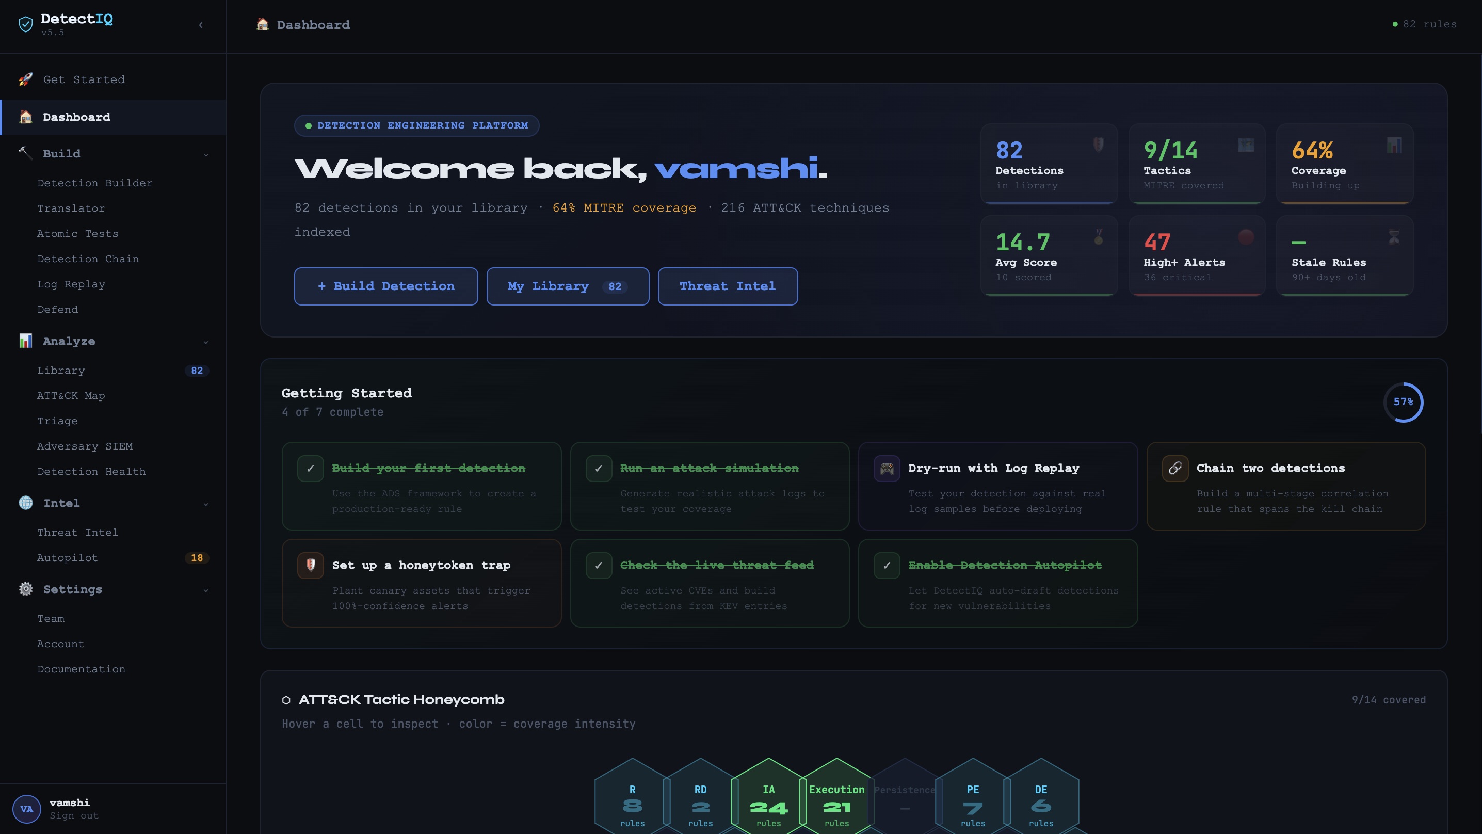Open ATT&CK Map in the sidebar
The height and width of the screenshot is (834, 1482).
pos(71,395)
